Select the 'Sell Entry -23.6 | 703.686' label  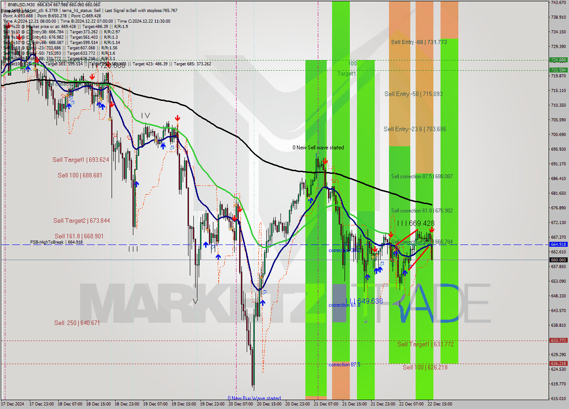(x=415, y=129)
